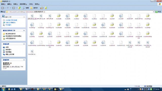This screenshot has height=91, width=162.
Task: Open the 檢視(V) menu
Action: pyautogui.click(x=16, y=4)
